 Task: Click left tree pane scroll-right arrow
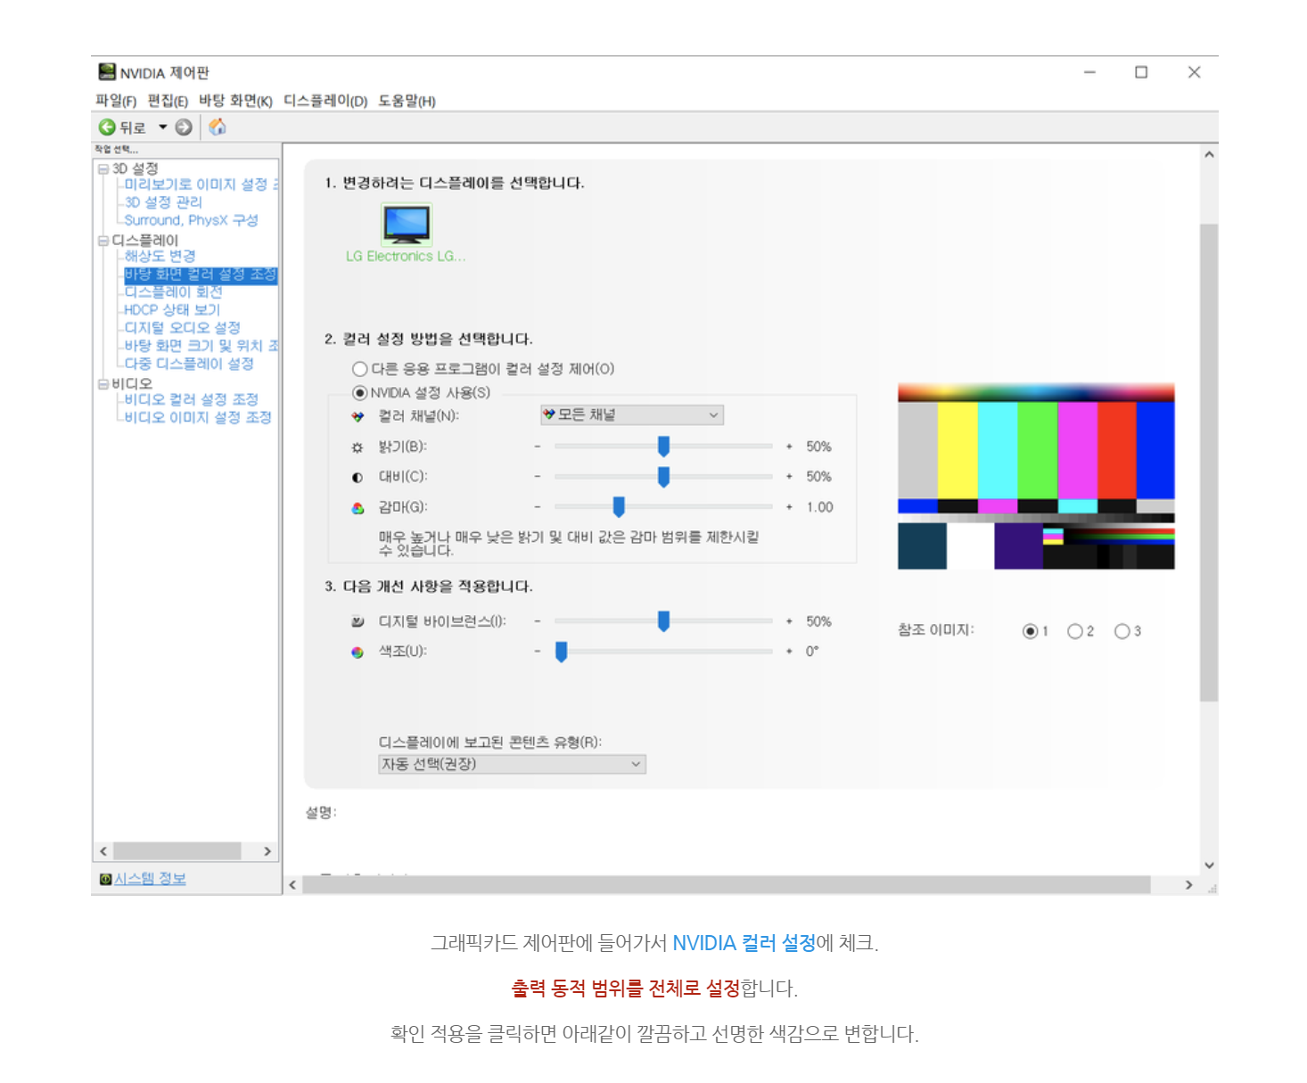point(267,851)
